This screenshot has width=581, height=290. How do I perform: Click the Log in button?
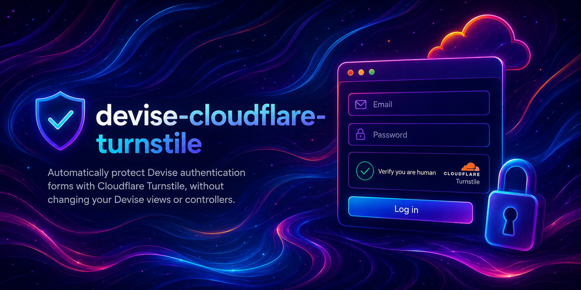(410, 210)
